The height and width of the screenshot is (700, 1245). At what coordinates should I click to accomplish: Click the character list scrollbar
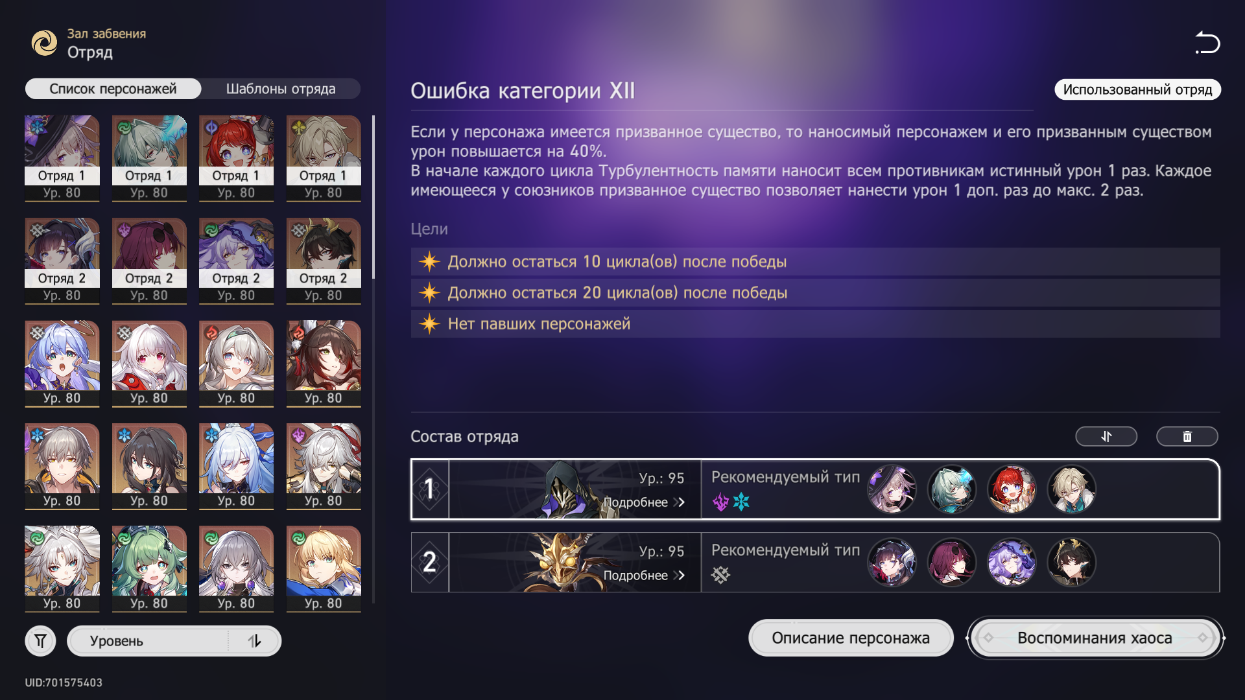373,197
